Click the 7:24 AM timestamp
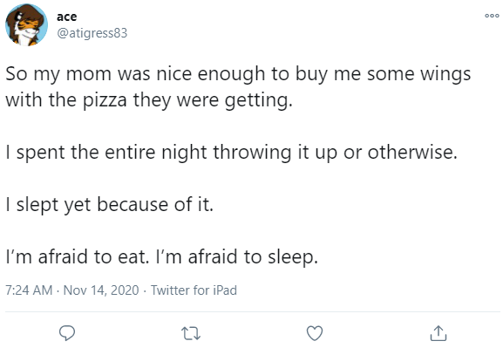 [29, 290]
